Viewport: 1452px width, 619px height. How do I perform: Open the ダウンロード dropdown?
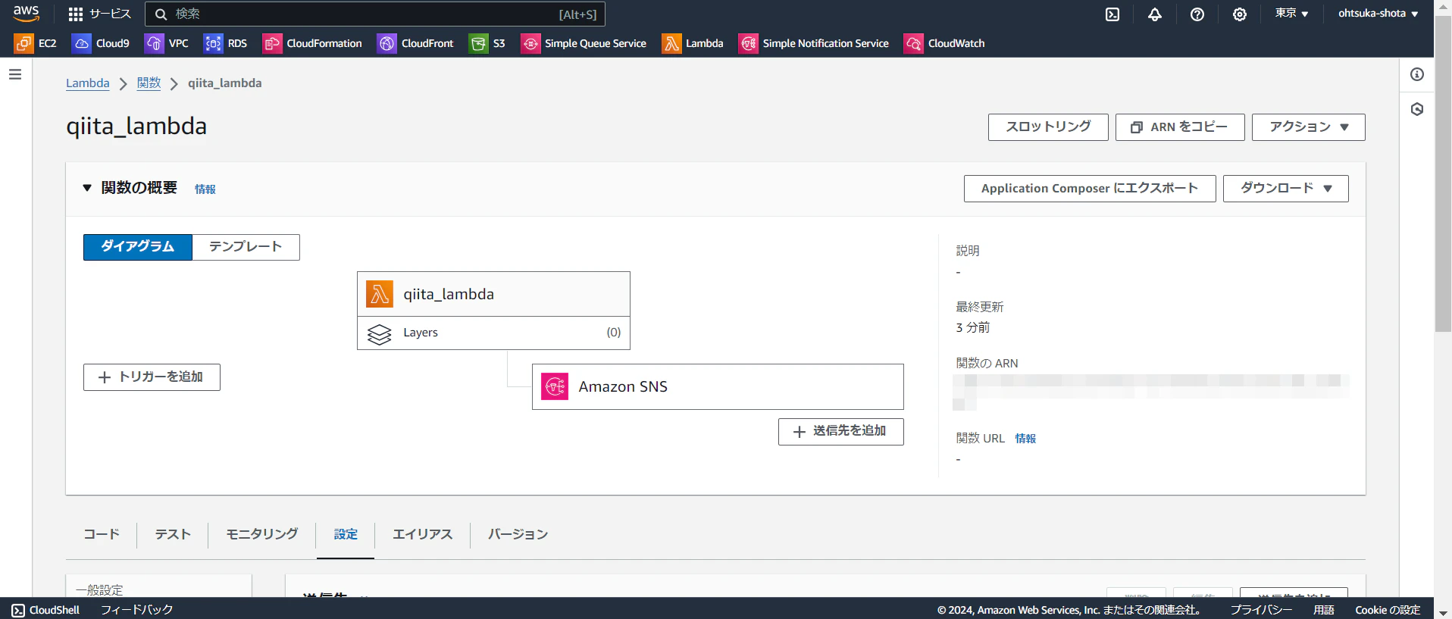1285,189
